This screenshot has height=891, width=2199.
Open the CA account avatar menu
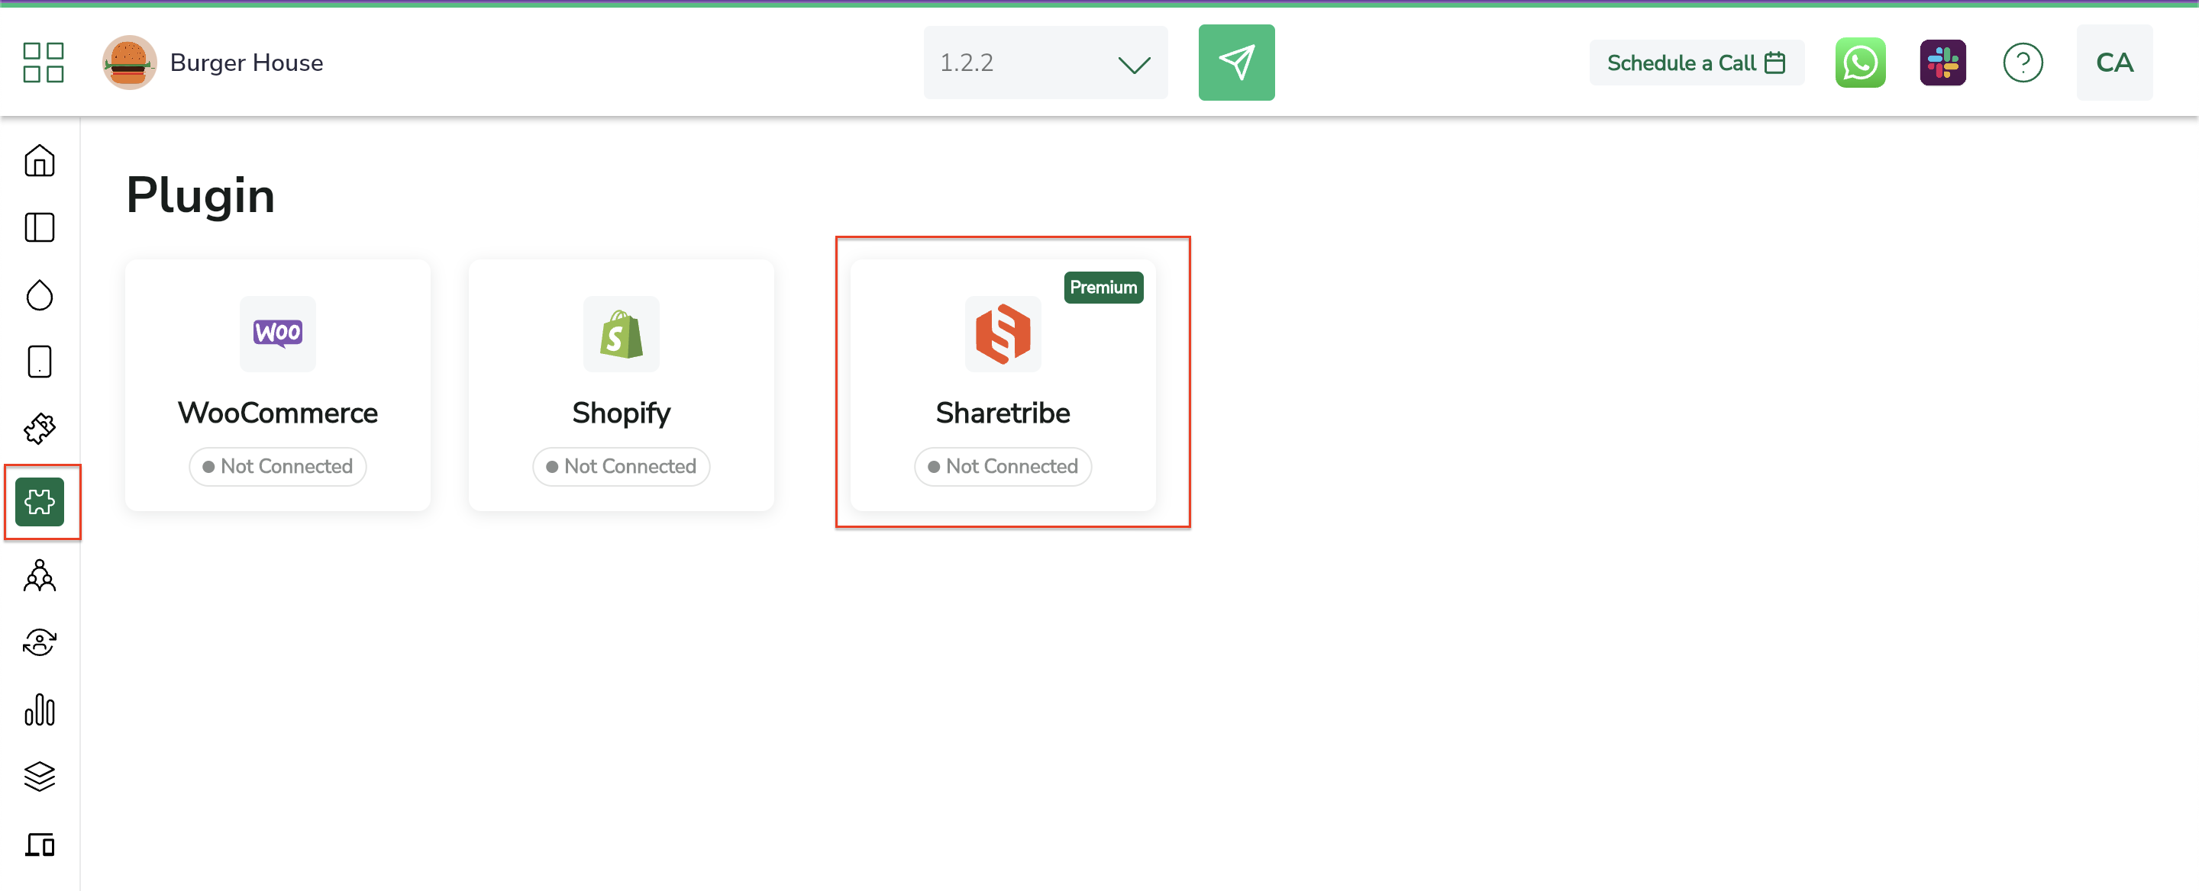click(2113, 63)
